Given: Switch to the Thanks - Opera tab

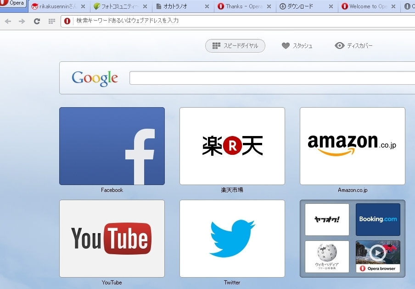Looking at the screenshot, I should coord(245,6).
